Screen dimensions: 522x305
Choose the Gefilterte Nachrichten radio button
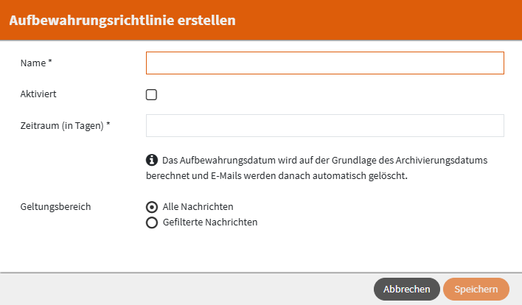[152, 222]
